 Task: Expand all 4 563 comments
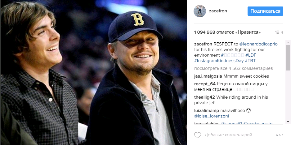click(x=233, y=68)
